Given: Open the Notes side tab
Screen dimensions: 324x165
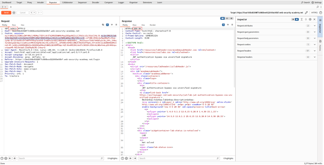Looking at the screenshot, I should click(x=320, y=45).
